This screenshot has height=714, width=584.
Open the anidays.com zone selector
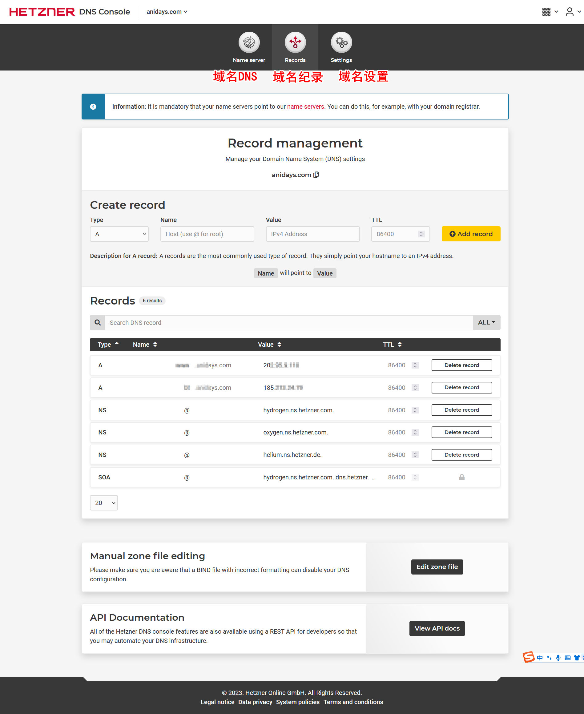click(x=167, y=12)
